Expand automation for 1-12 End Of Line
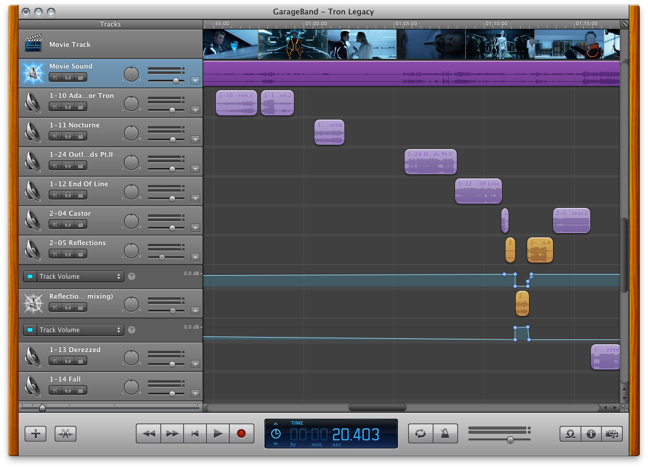This screenshot has width=648, height=468. click(195, 198)
